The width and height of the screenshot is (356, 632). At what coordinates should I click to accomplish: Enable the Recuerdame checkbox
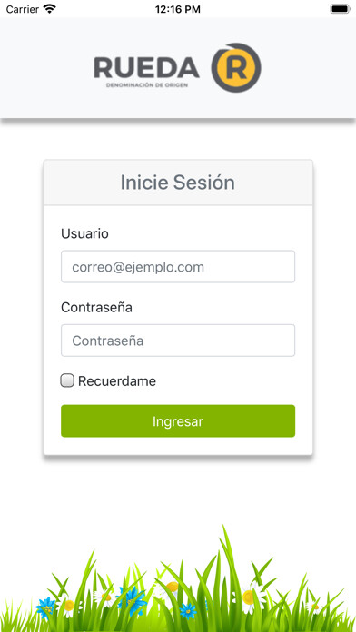[x=67, y=380]
